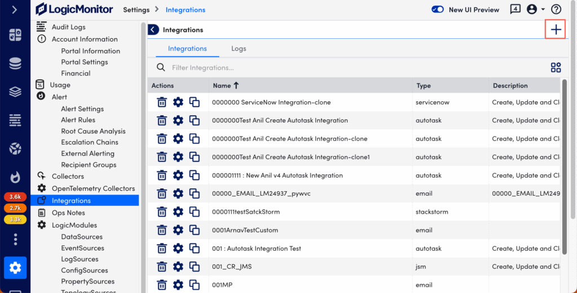577x293 pixels.
Task: Open the notifications message icon
Action: pyautogui.click(x=515, y=10)
